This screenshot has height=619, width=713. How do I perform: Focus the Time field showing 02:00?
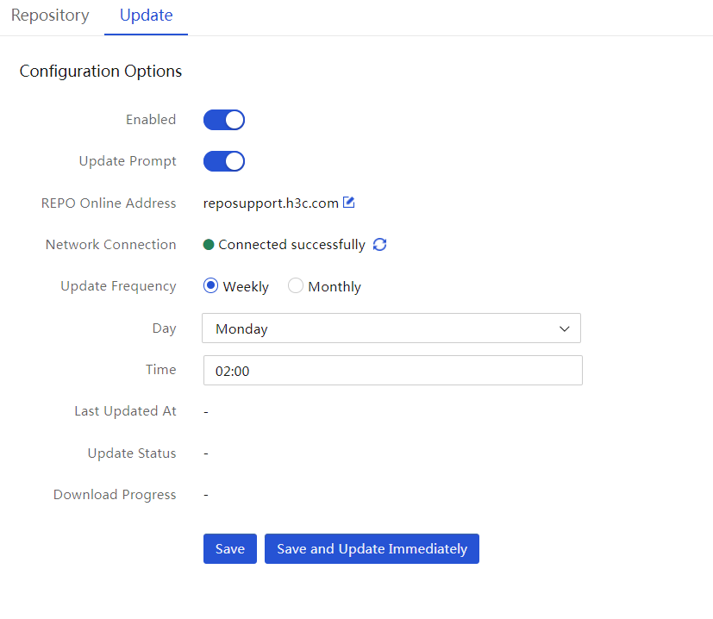pyautogui.click(x=392, y=370)
